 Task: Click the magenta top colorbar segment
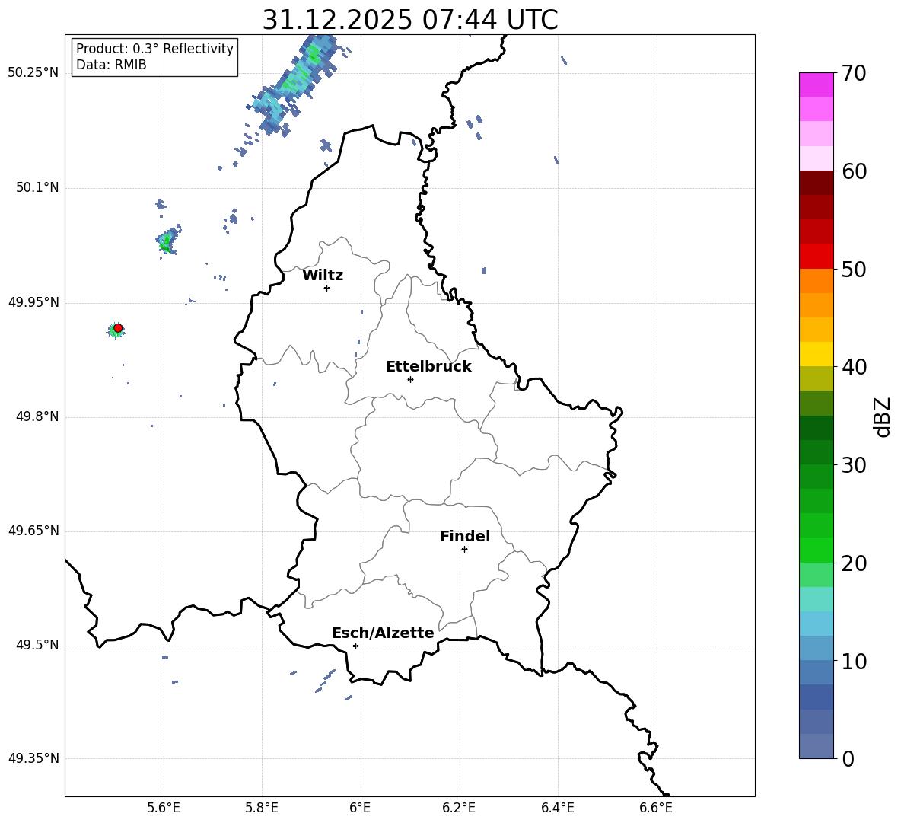[817, 85]
